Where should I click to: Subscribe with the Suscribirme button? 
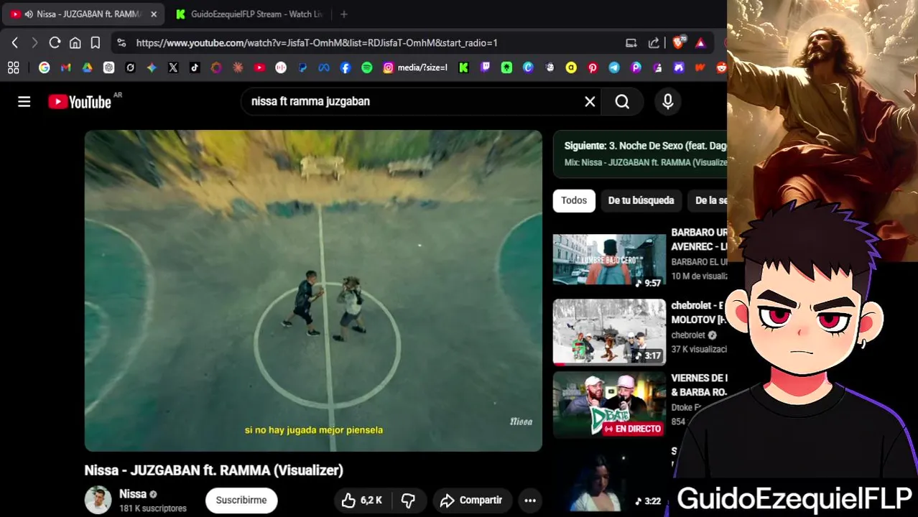tap(241, 500)
